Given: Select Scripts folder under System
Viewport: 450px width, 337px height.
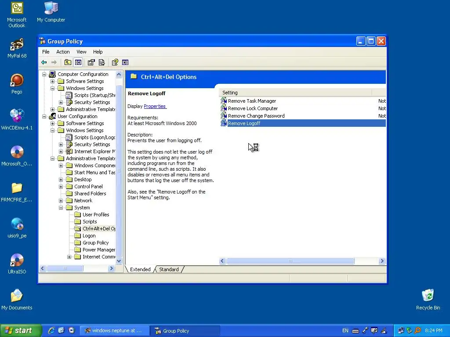Looking at the screenshot, I should pyautogui.click(x=86, y=222).
